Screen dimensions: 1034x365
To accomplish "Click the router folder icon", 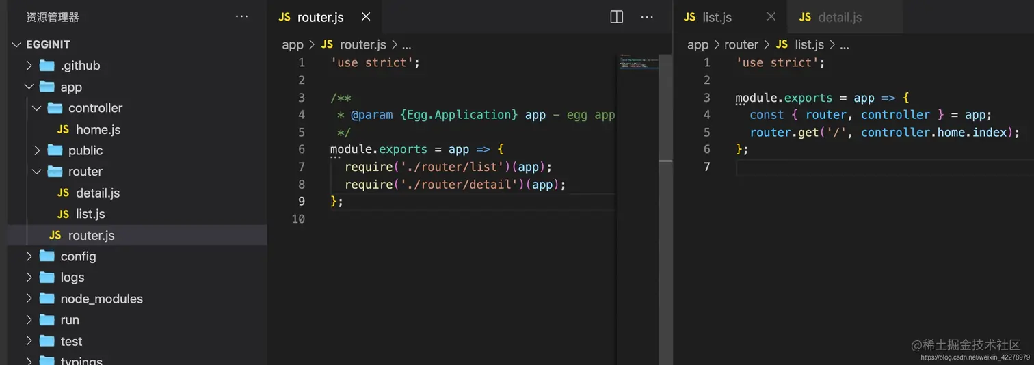I will pos(55,172).
